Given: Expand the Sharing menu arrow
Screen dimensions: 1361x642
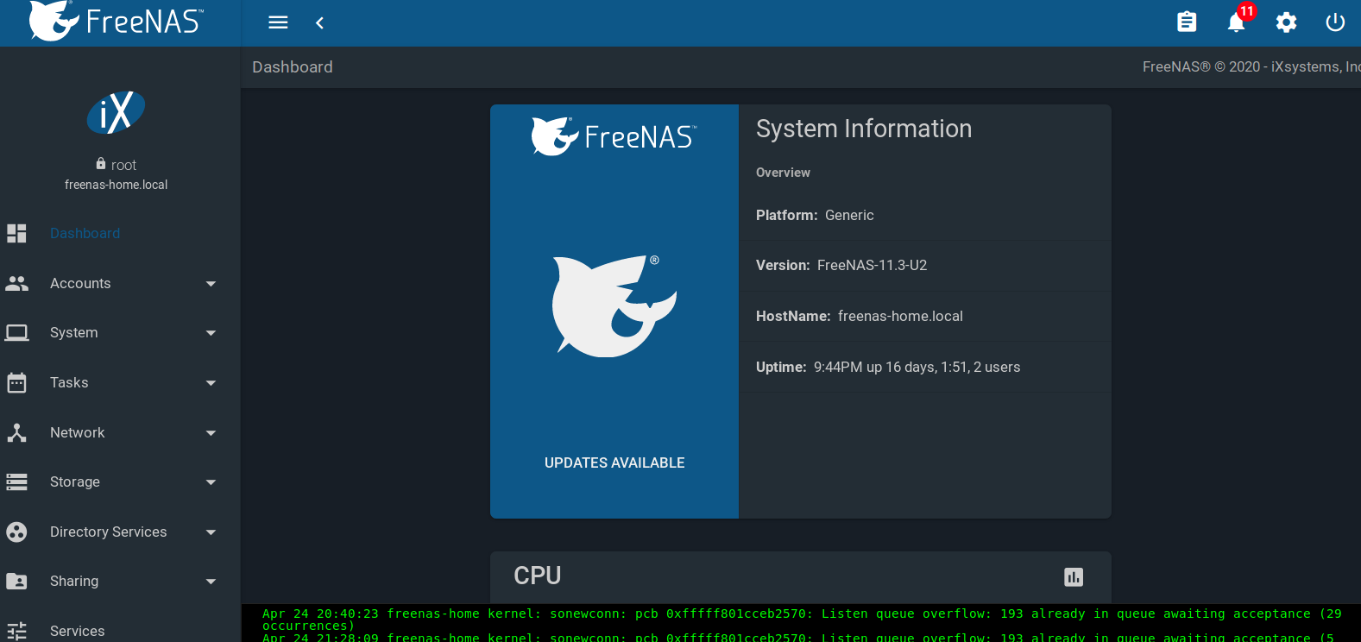Looking at the screenshot, I should tap(211, 582).
